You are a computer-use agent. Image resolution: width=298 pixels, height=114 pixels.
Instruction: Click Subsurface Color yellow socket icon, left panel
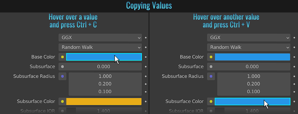(62, 102)
